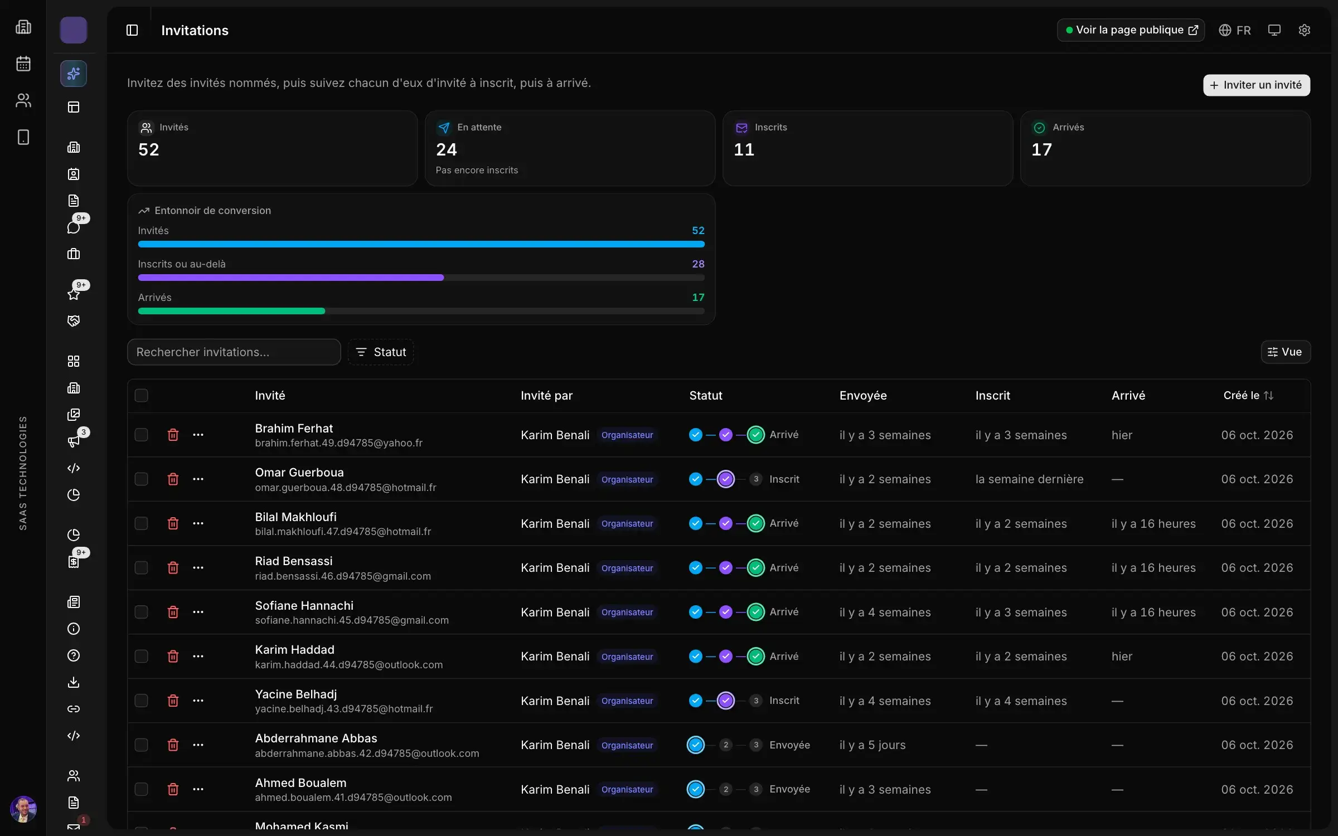The image size is (1338, 836).
Task: Check the Ahmed Boualem row checkbox
Action: 142,789
